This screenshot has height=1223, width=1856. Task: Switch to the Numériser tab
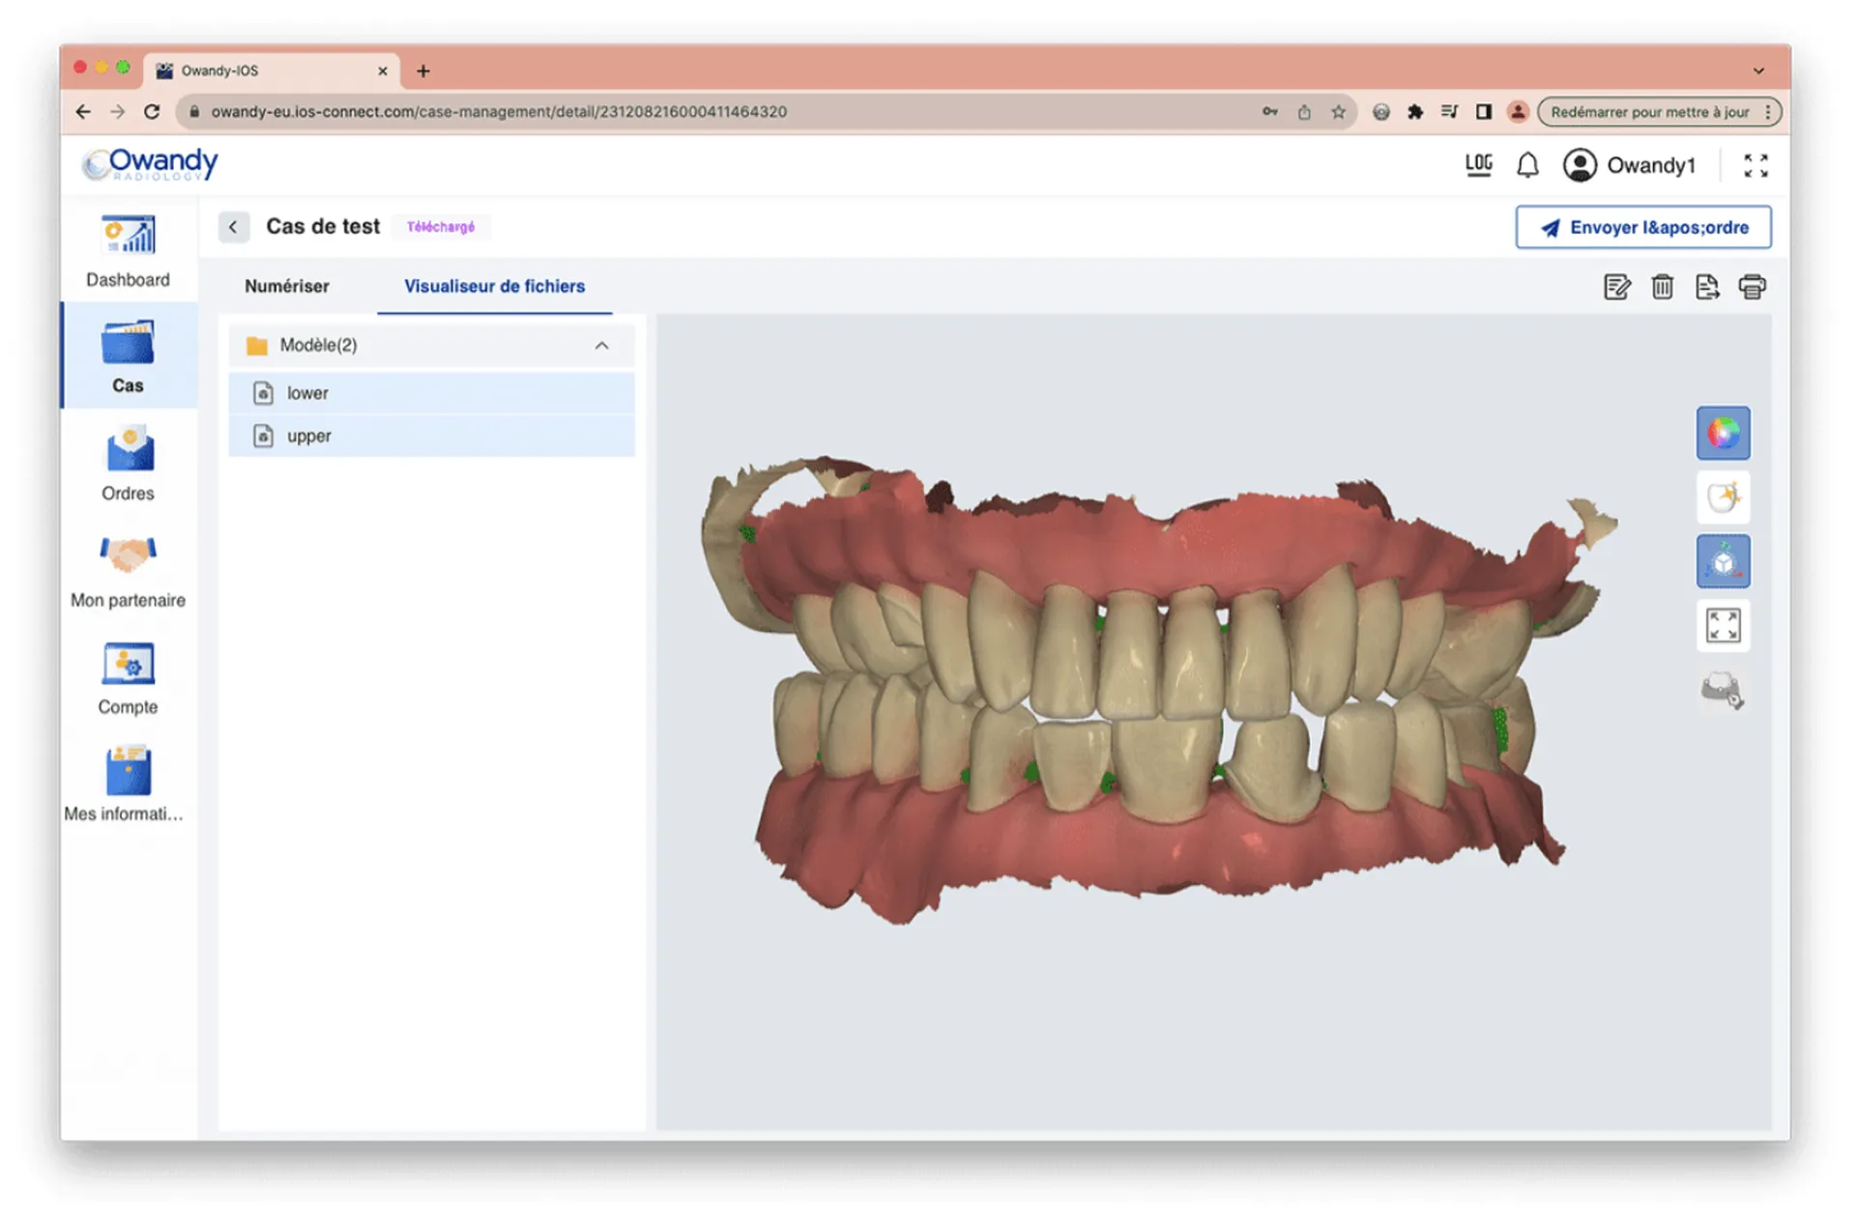(287, 286)
